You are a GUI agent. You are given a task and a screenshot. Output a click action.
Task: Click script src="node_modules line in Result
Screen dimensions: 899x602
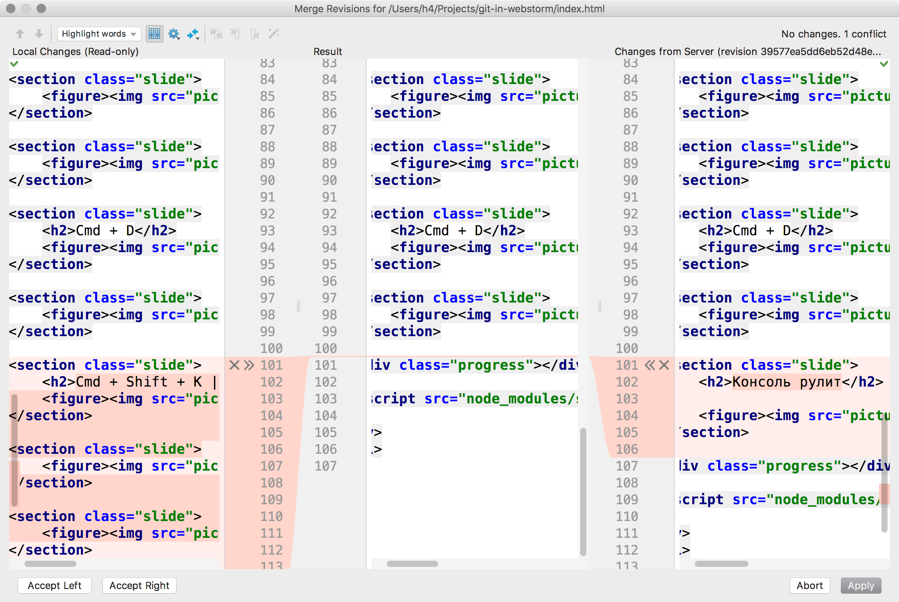(474, 398)
